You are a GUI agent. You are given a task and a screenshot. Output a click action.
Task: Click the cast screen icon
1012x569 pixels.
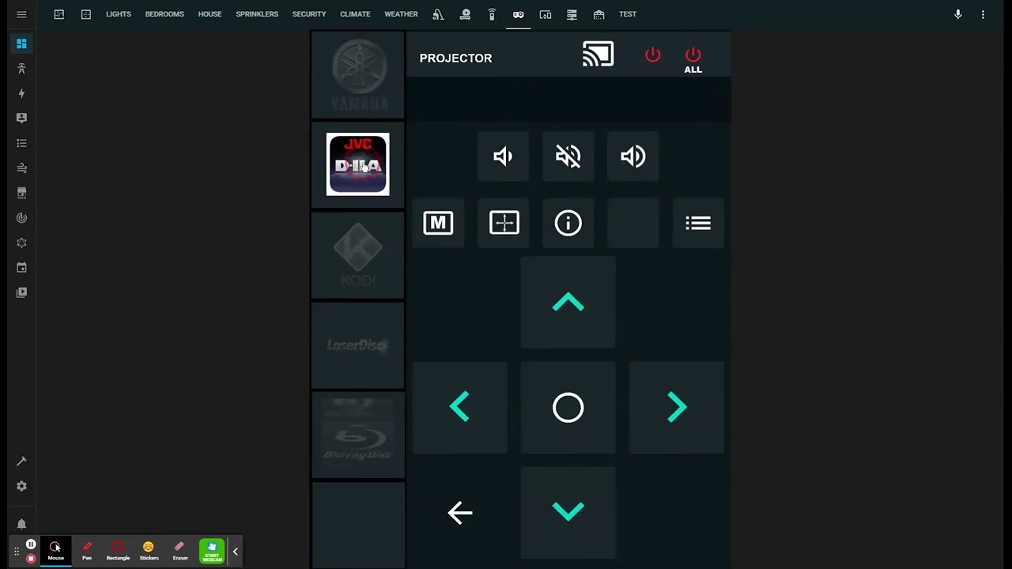pyautogui.click(x=598, y=55)
